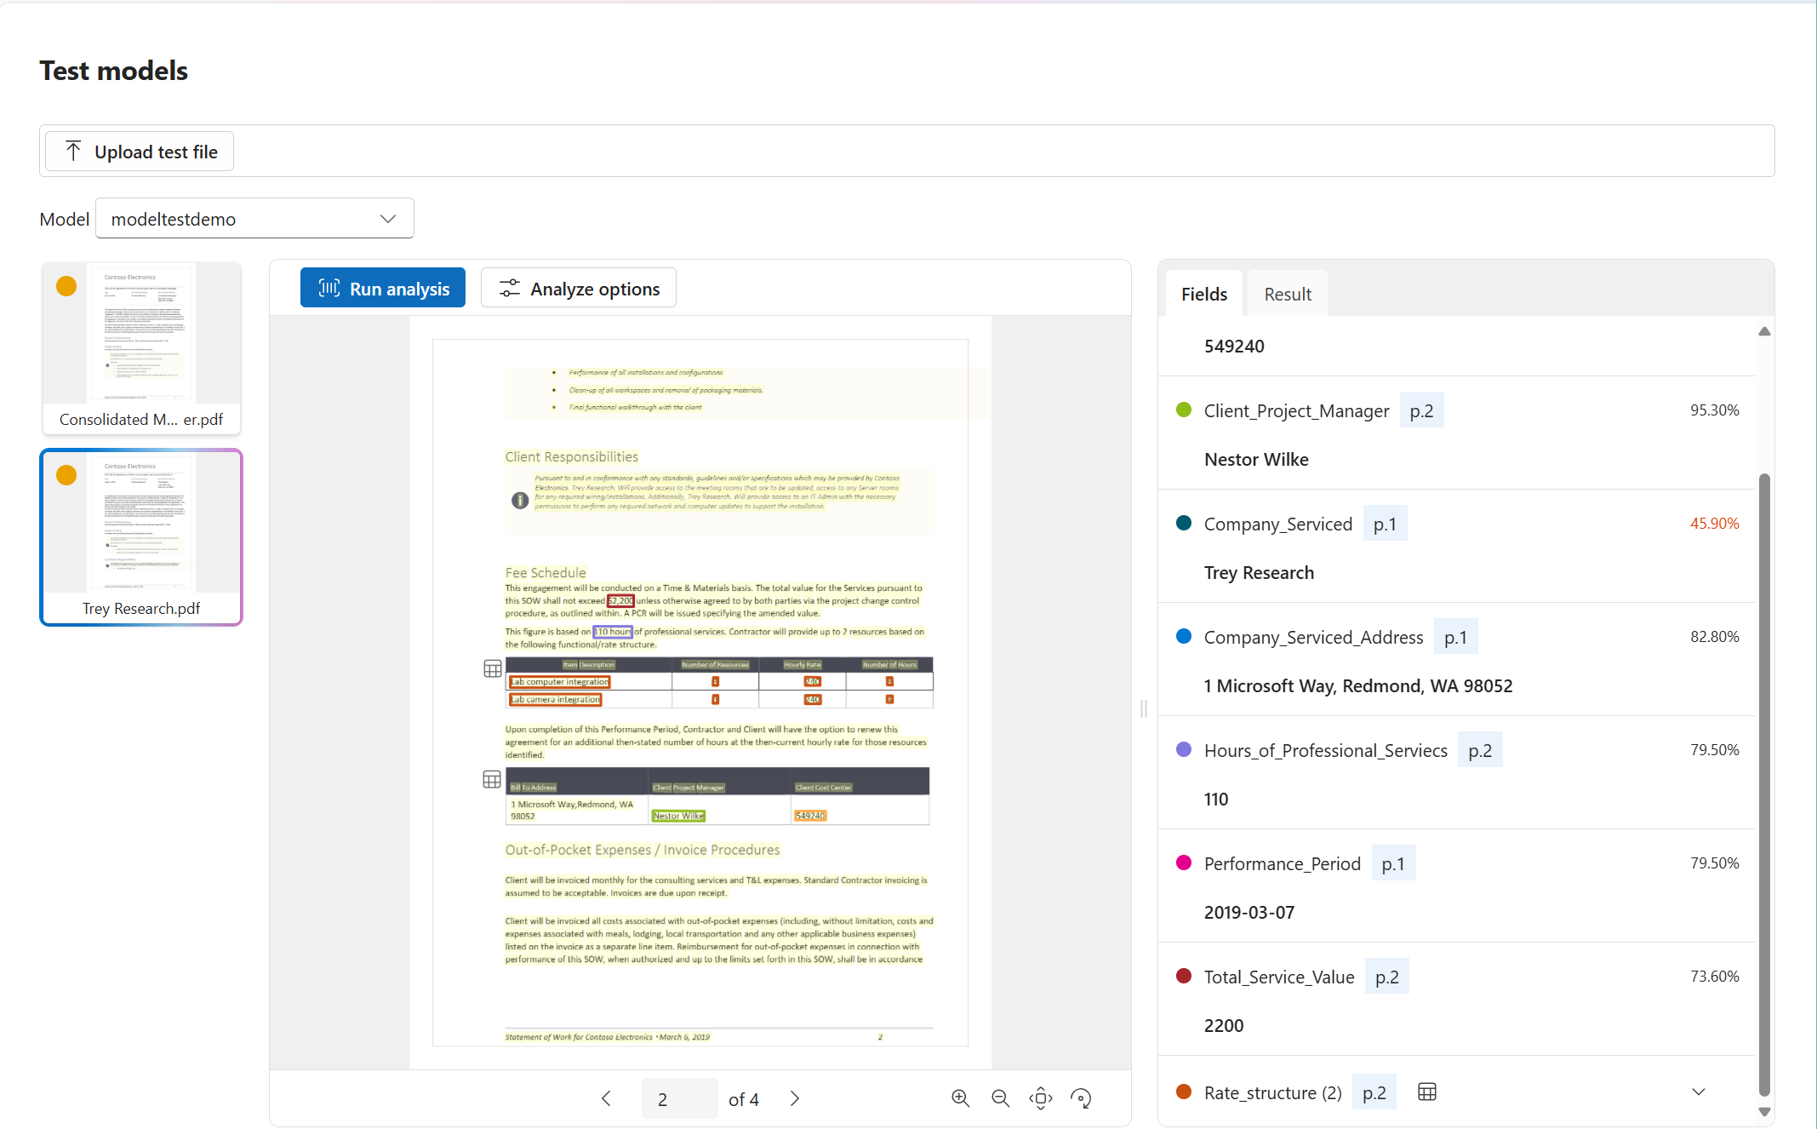Switch to the Result tab
1817x1129 pixels.
pyautogui.click(x=1287, y=293)
